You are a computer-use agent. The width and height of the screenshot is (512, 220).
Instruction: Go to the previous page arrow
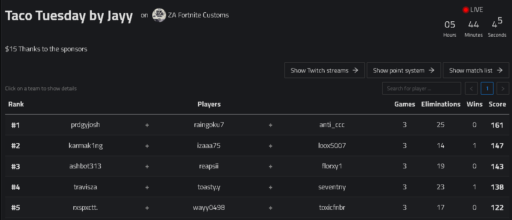471,89
